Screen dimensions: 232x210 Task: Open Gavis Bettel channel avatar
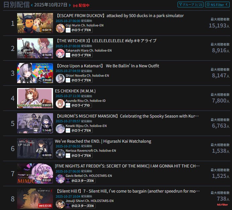pos(60,179)
